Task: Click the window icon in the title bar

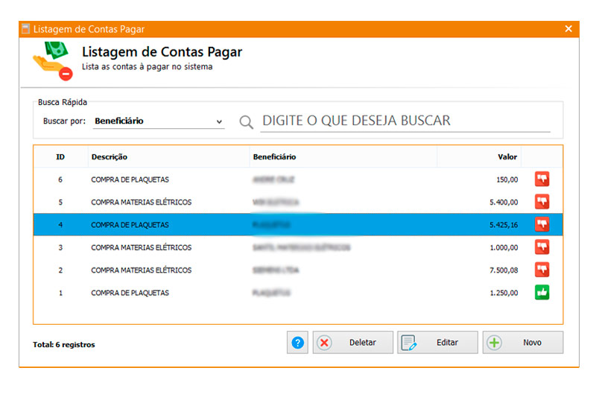Action: [25, 29]
